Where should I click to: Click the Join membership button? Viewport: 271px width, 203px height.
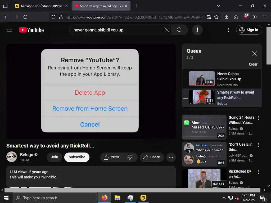pos(54,157)
